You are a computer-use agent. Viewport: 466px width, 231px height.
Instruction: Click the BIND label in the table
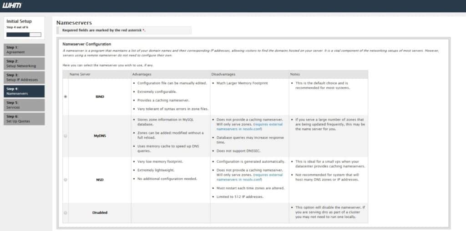(x=100, y=96)
